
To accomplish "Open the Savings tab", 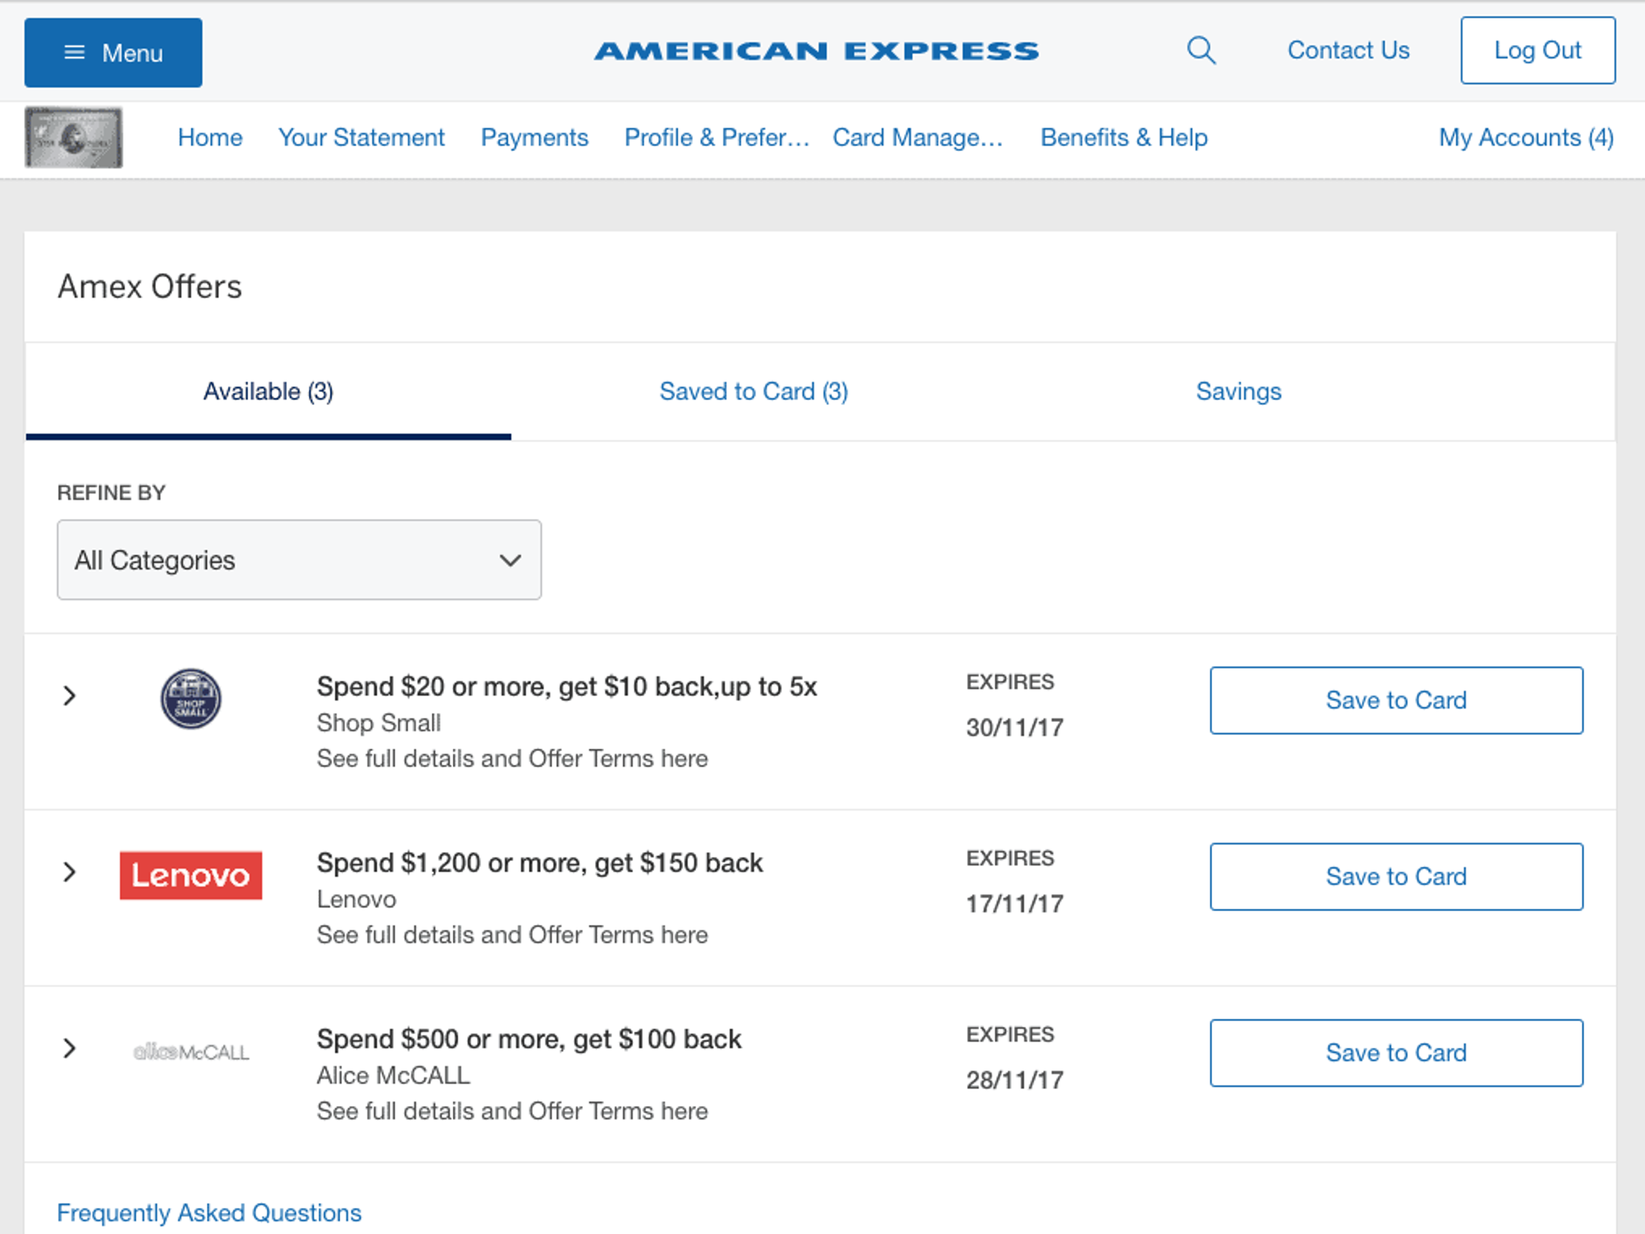I will coord(1238,391).
